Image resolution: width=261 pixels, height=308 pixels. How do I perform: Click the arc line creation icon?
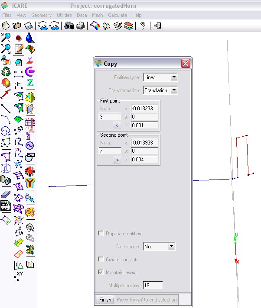[6, 120]
